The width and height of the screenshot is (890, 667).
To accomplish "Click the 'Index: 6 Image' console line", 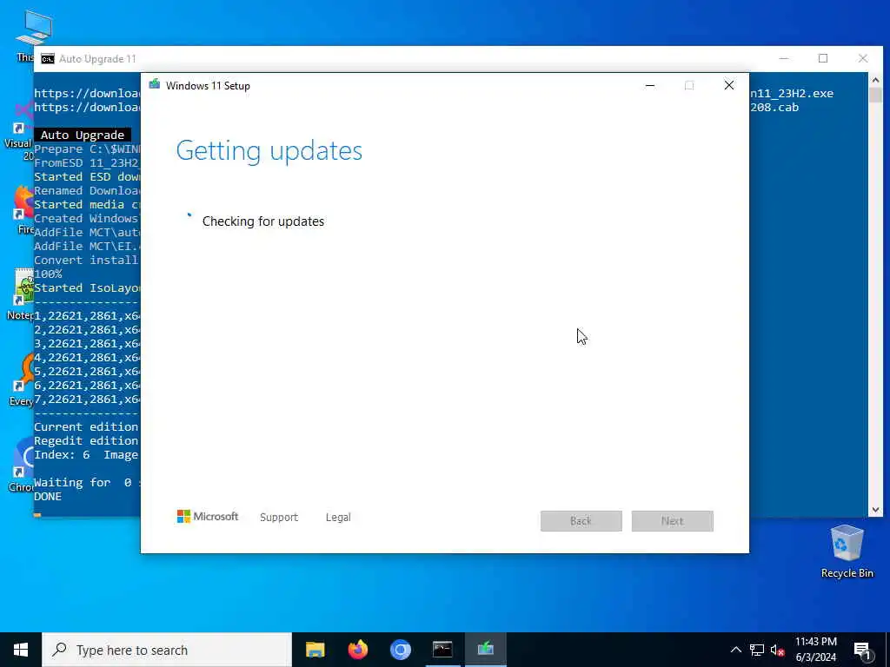I will [x=86, y=455].
